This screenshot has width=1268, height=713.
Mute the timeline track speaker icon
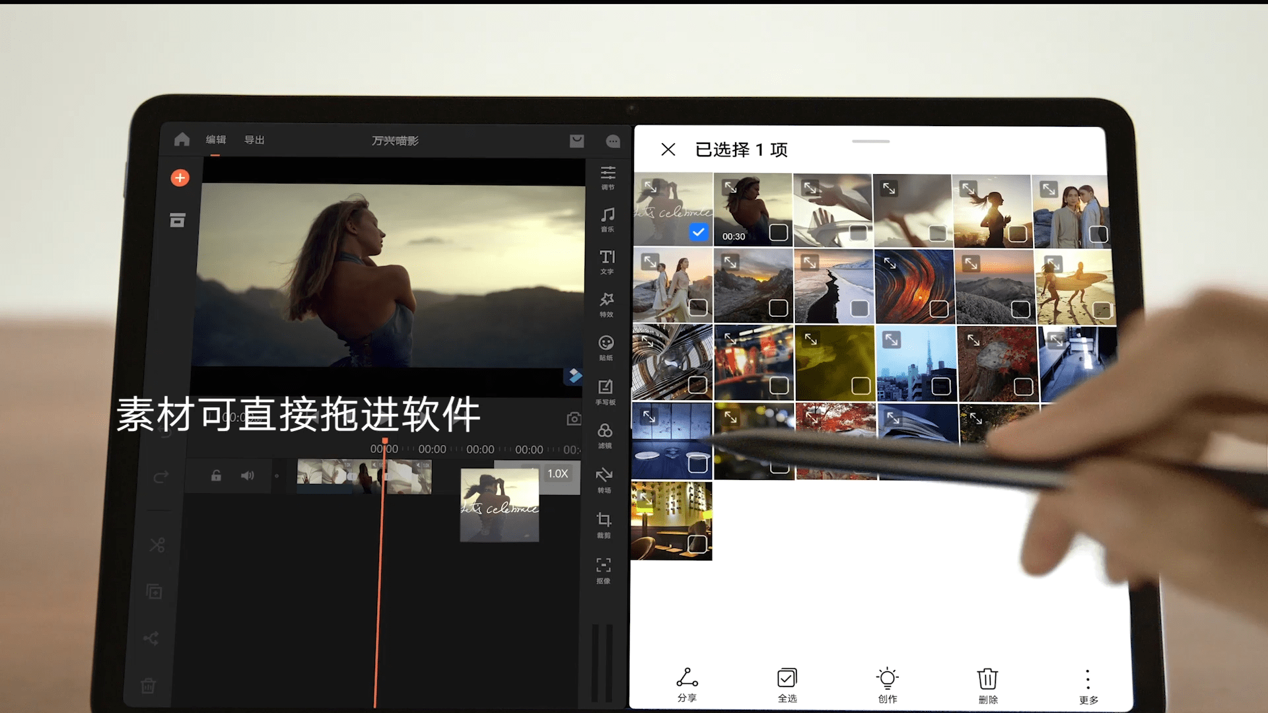click(x=248, y=475)
